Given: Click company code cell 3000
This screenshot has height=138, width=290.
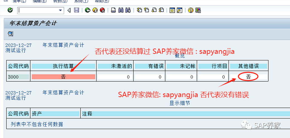Looking at the screenshot, I should (18, 77).
